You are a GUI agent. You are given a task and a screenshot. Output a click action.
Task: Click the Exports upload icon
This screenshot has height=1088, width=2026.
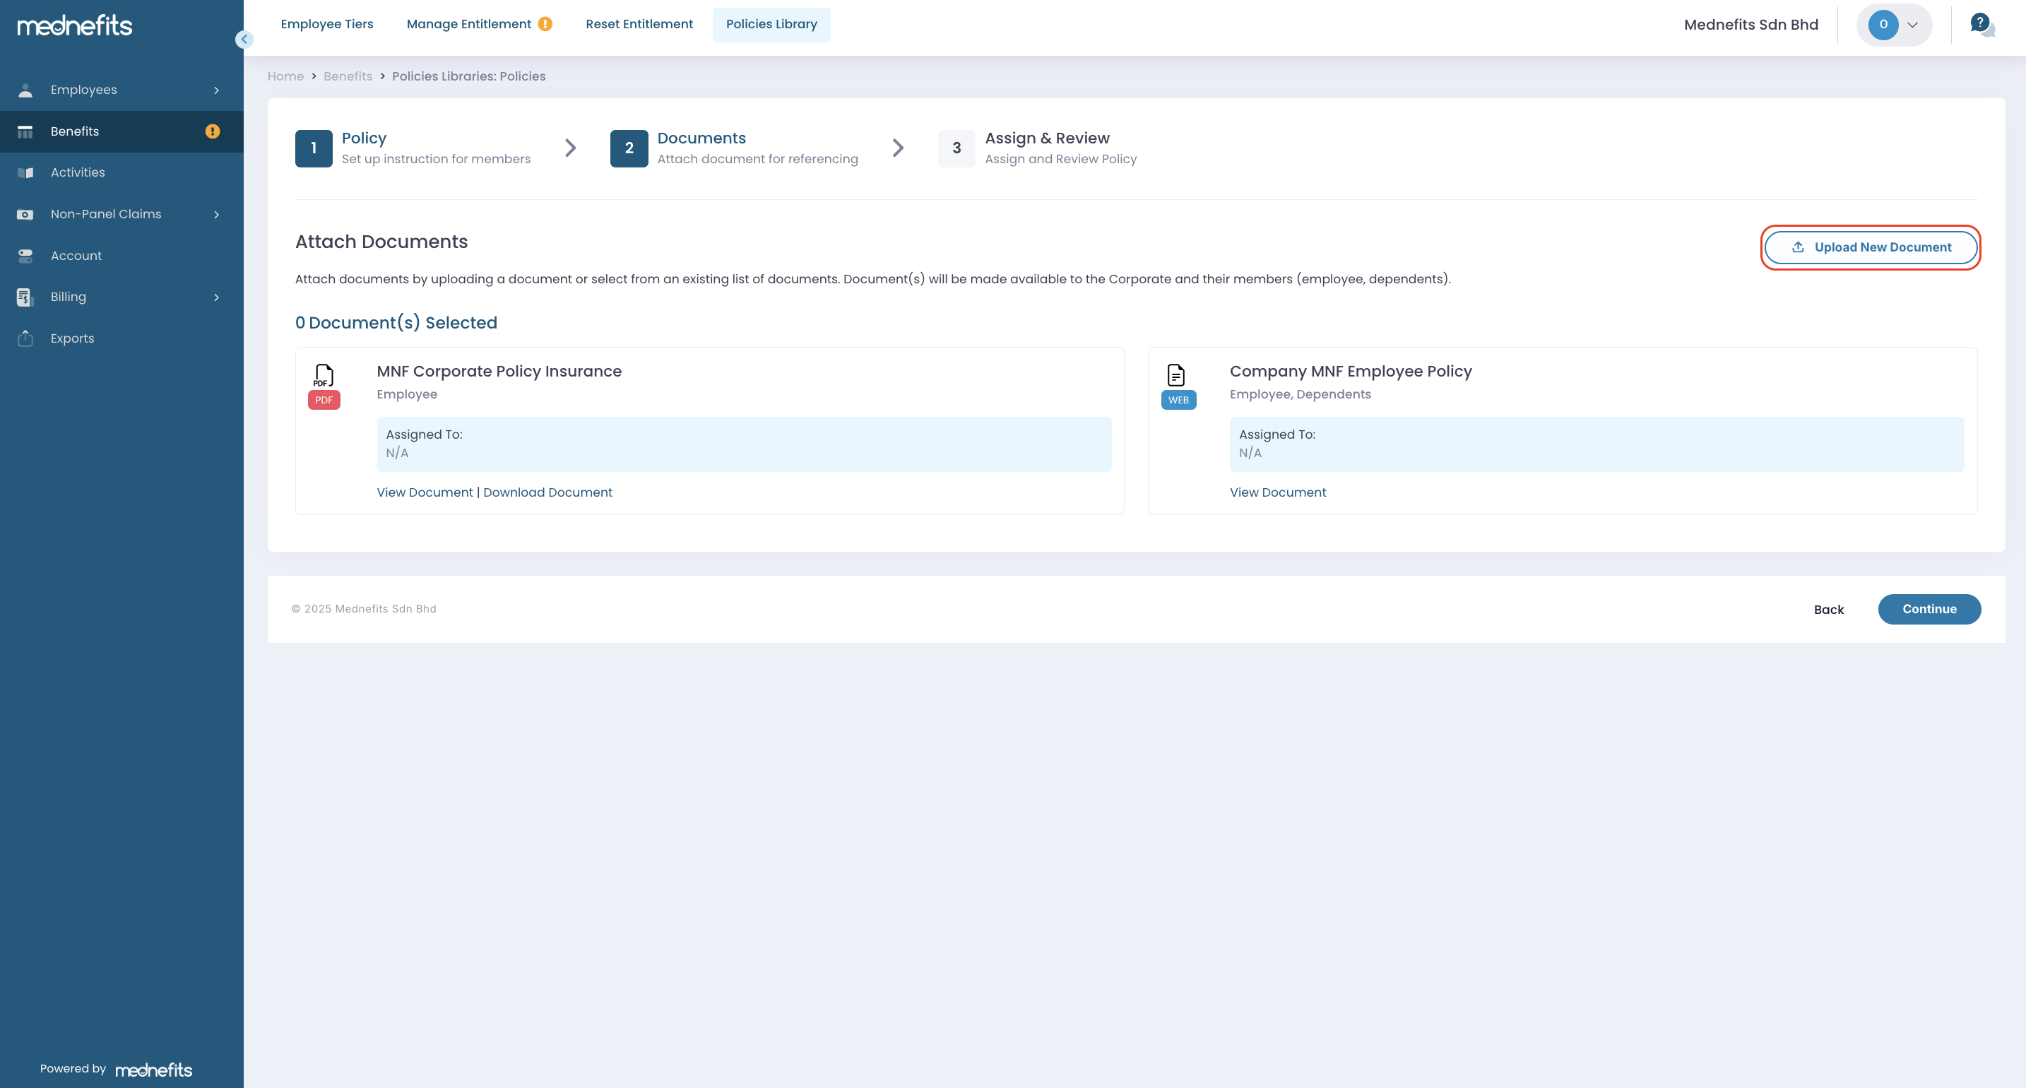coord(25,338)
